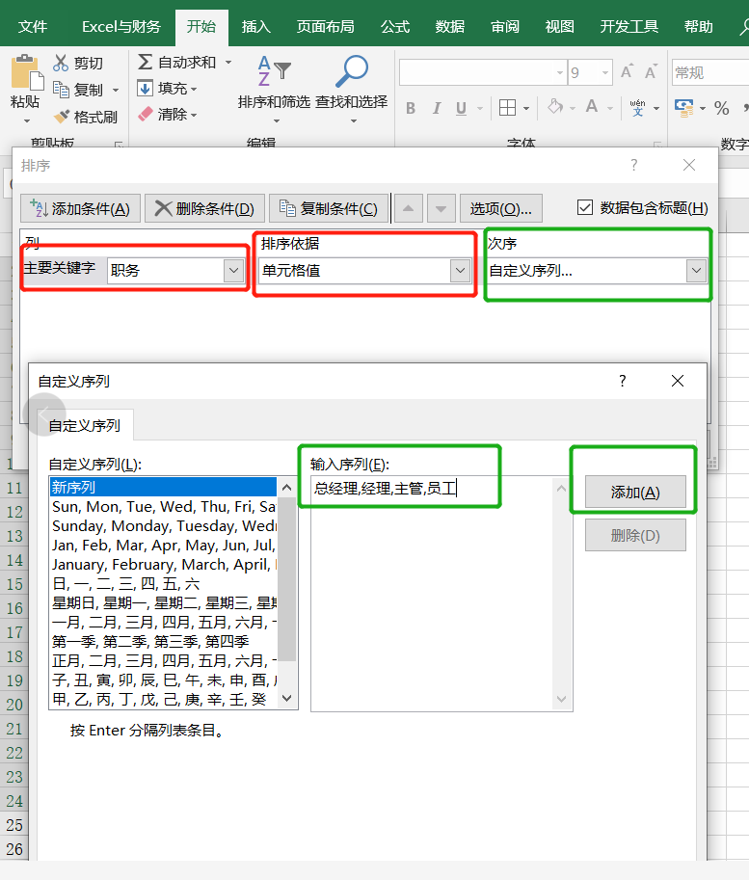This screenshot has height=880, width=749.
Task: Expand the AutoSum dropdown arrow
Action: [228, 62]
